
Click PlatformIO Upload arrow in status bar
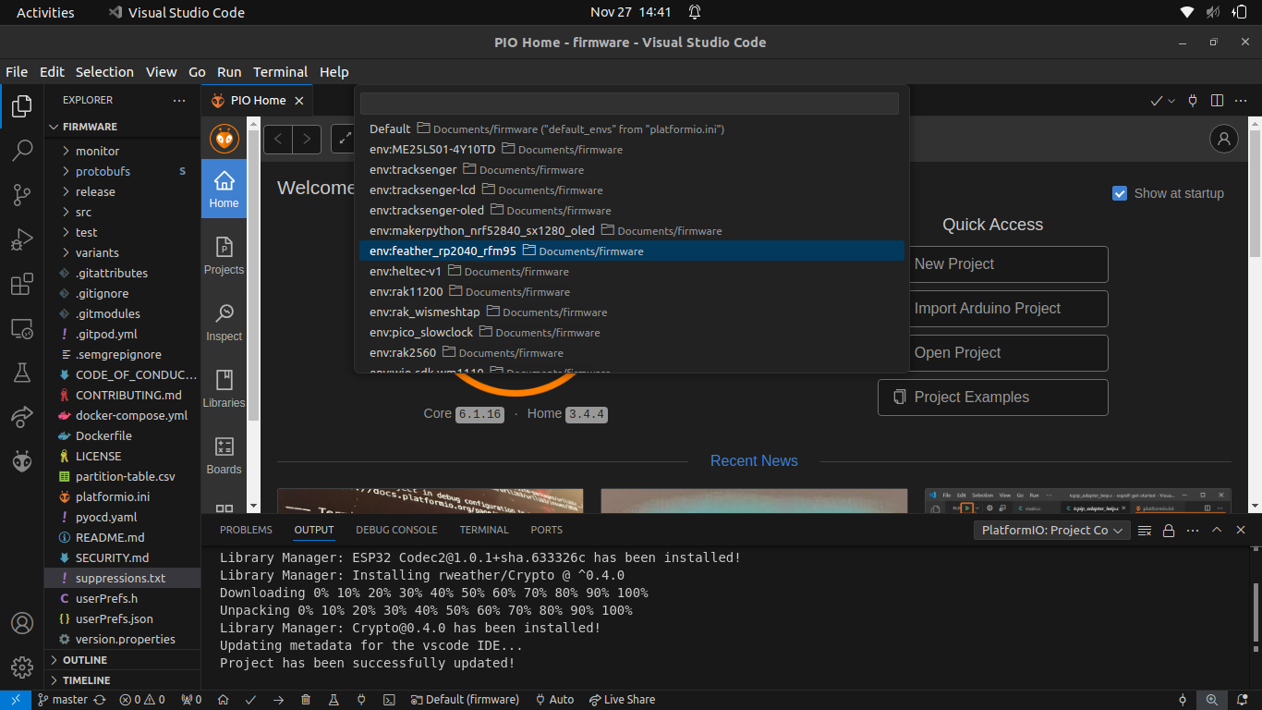278,700
